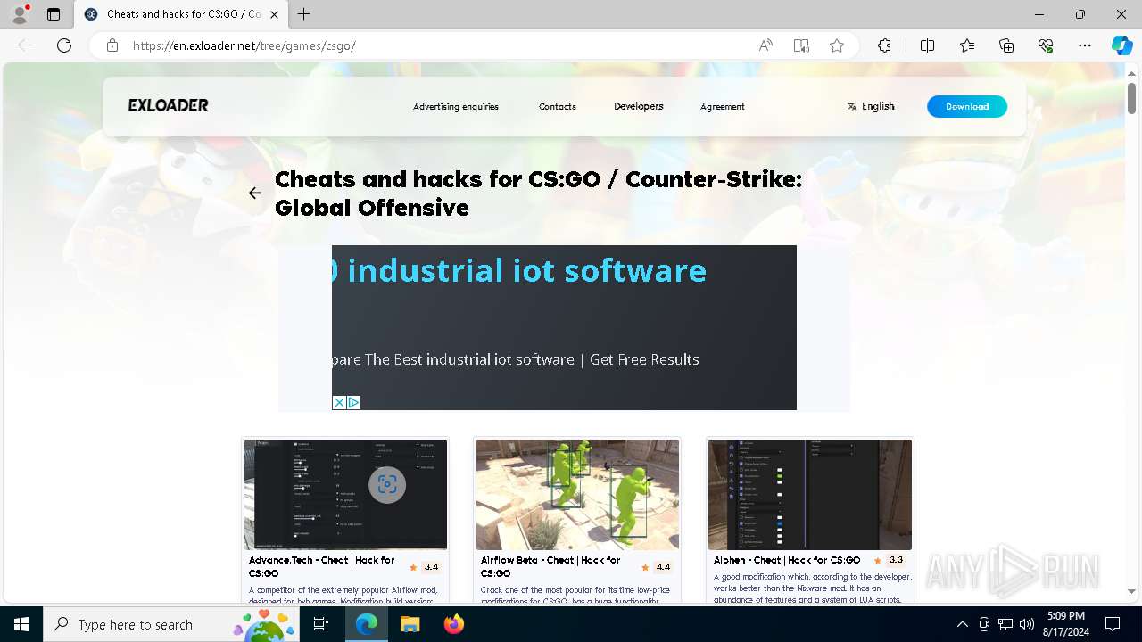This screenshot has height=642, width=1142.
Task: Open the Favorites list
Action: [x=967, y=45]
